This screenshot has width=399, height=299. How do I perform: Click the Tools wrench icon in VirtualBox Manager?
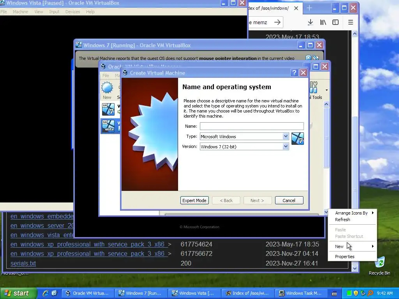[314, 88]
